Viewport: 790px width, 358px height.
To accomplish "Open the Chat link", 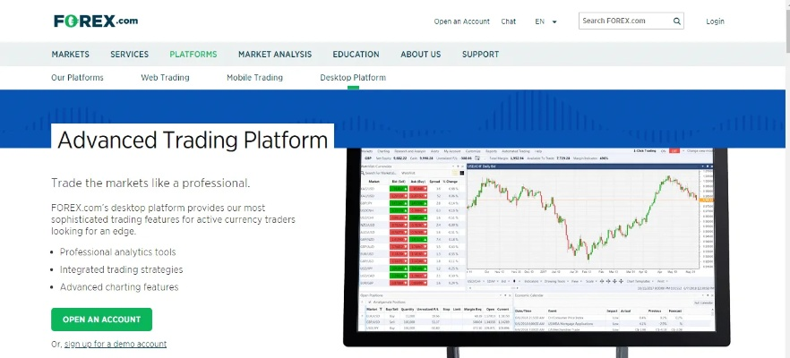I will tap(508, 21).
